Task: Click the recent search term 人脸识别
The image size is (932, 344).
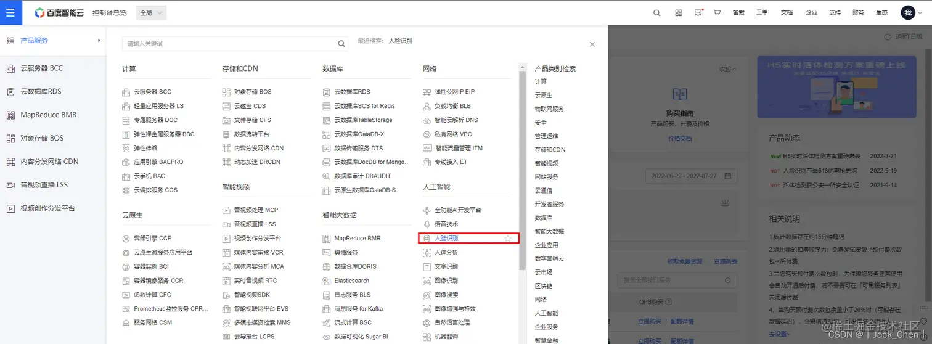Action: [x=400, y=41]
